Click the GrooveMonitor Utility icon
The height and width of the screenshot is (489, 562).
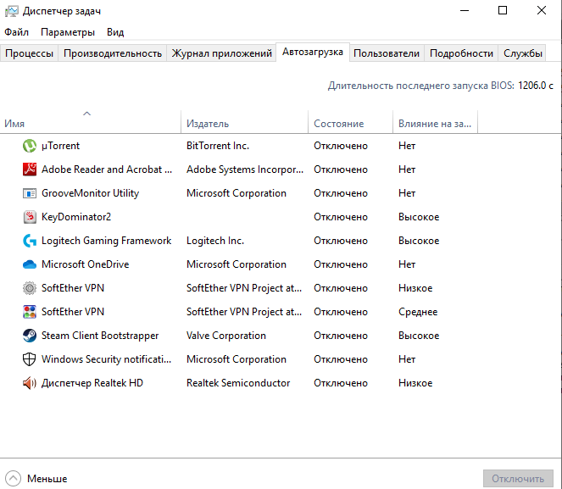[x=30, y=193]
